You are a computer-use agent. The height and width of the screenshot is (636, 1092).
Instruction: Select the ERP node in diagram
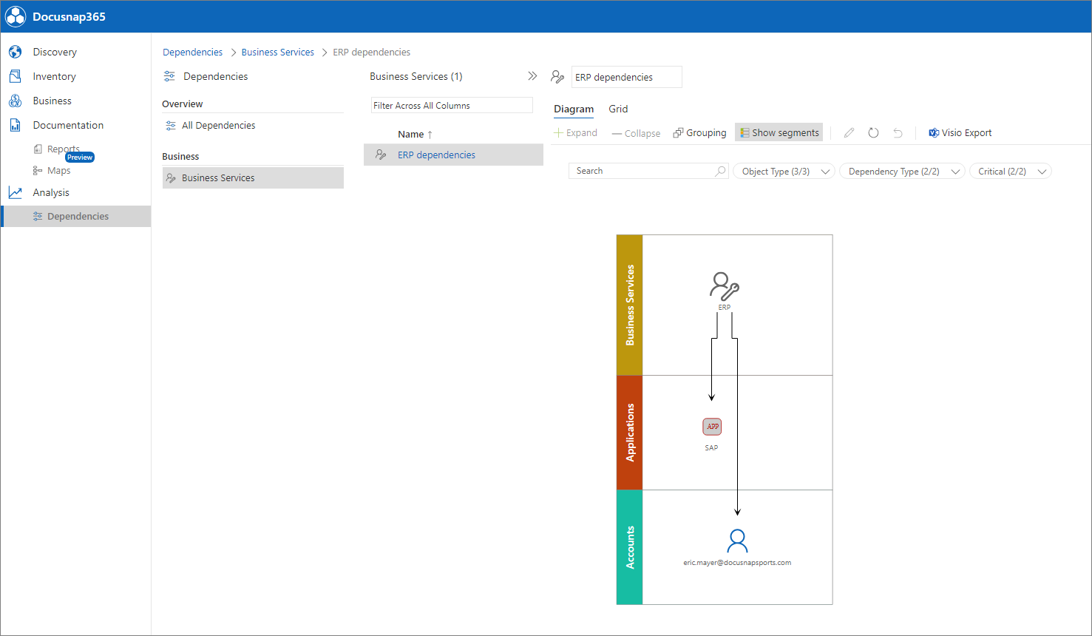(x=724, y=290)
